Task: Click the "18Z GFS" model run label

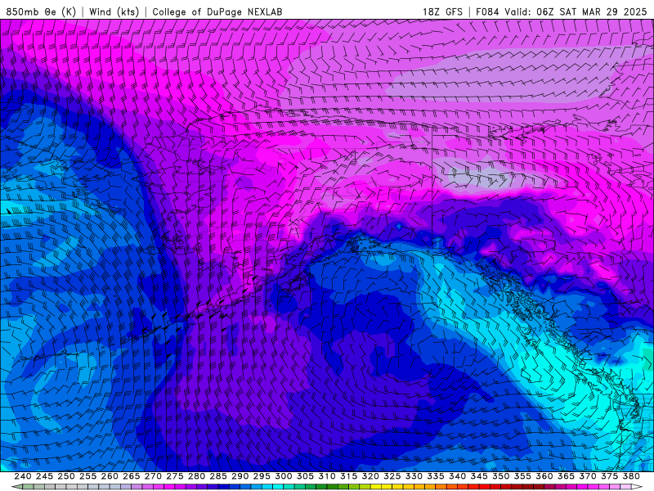Action: click(x=442, y=11)
